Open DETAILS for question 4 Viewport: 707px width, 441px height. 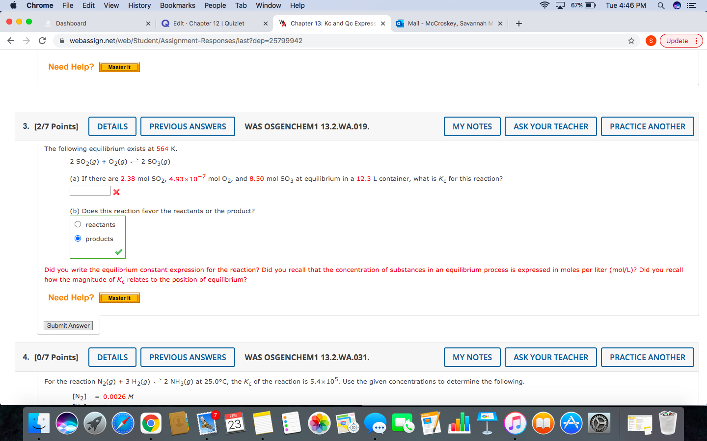pyautogui.click(x=112, y=357)
